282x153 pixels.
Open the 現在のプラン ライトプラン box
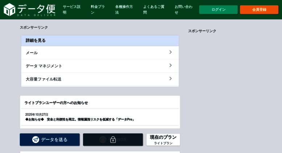tap(163, 140)
